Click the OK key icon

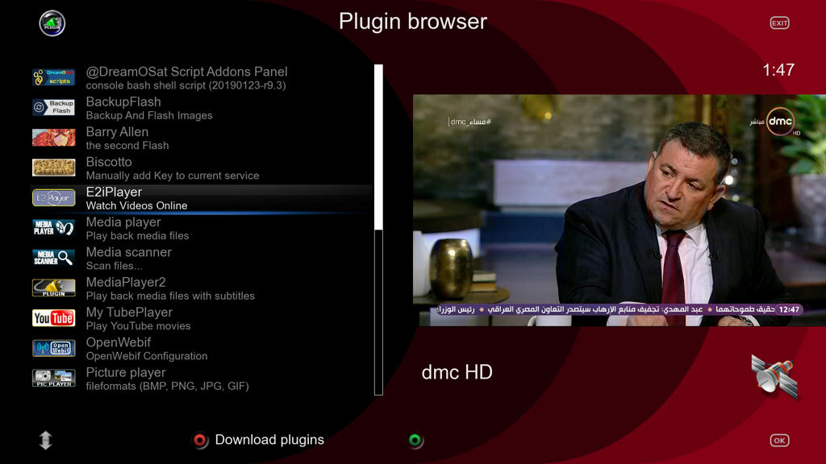tap(780, 441)
